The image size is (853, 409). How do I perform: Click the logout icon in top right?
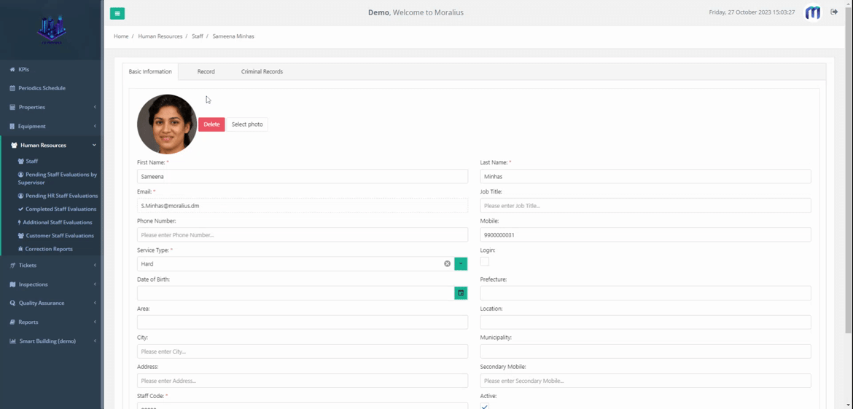coord(834,12)
